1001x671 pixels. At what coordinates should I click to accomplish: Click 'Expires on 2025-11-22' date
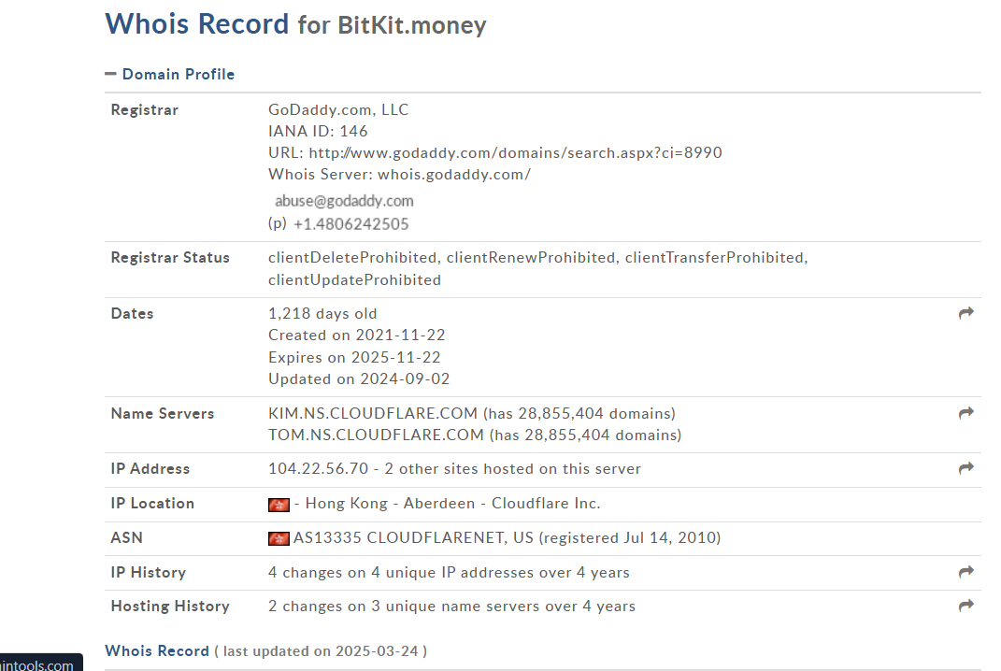point(354,357)
